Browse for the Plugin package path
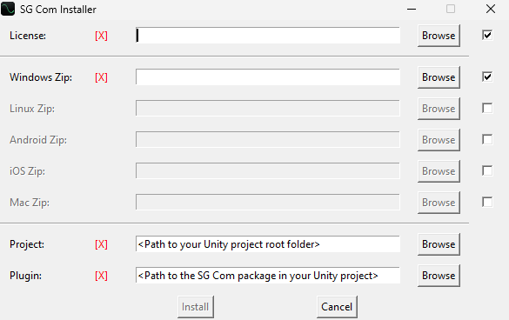This screenshot has height=320, width=509. (439, 276)
